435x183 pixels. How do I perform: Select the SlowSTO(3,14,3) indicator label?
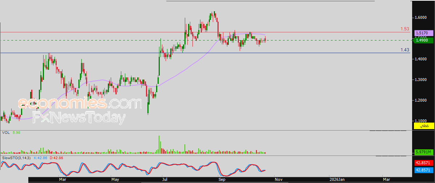16,158
